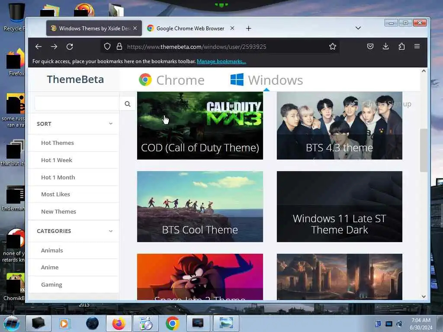Open the Windows 11 Late ST Theme Dark thumbnail
Image resolution: width=443 pixels, height=332 pixels.
tap(339, 207)
